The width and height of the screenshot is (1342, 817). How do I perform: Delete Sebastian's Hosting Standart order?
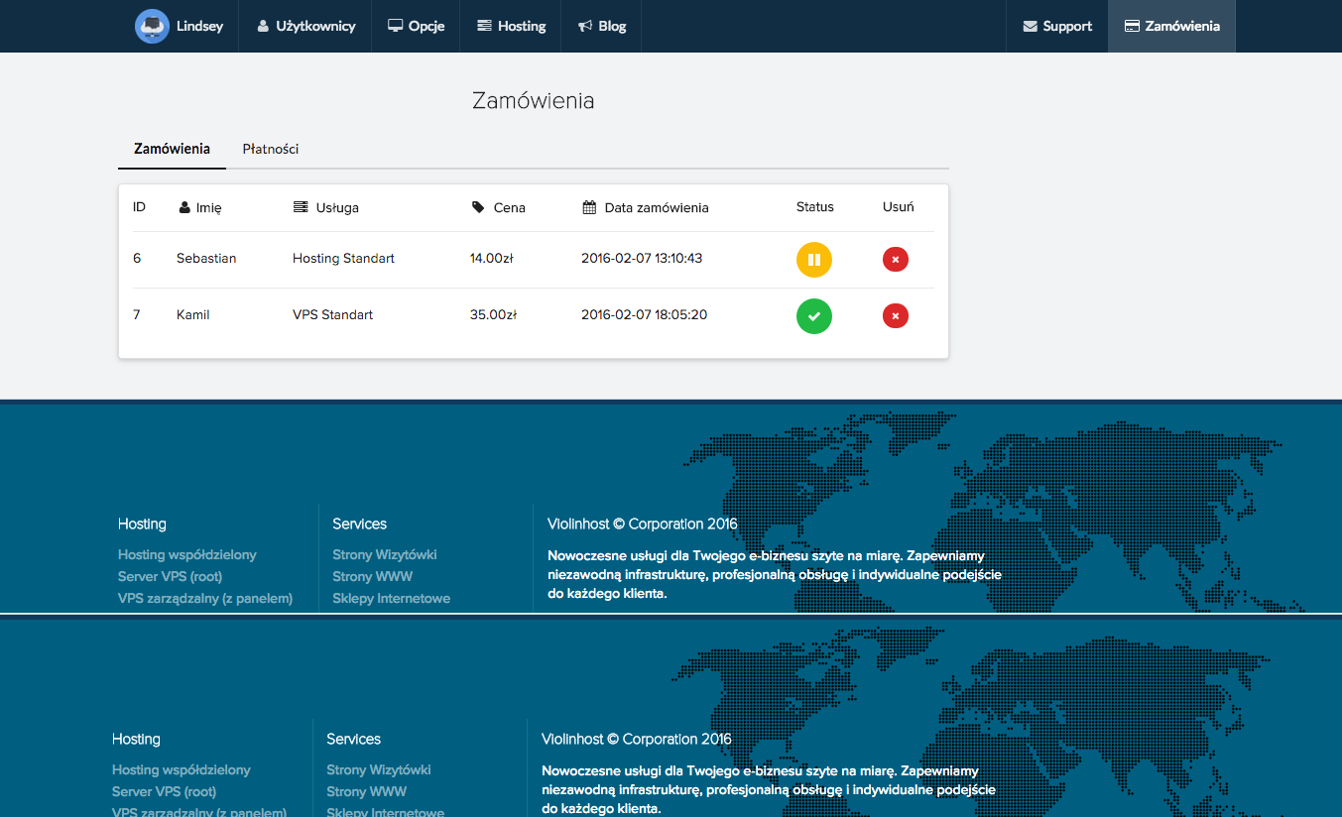click(x=896, y=260)
